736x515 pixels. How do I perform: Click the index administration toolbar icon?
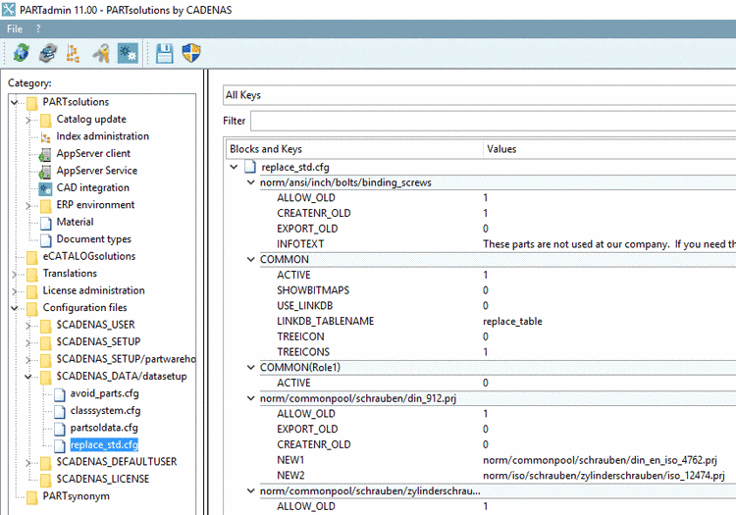[x=47, y=54]
